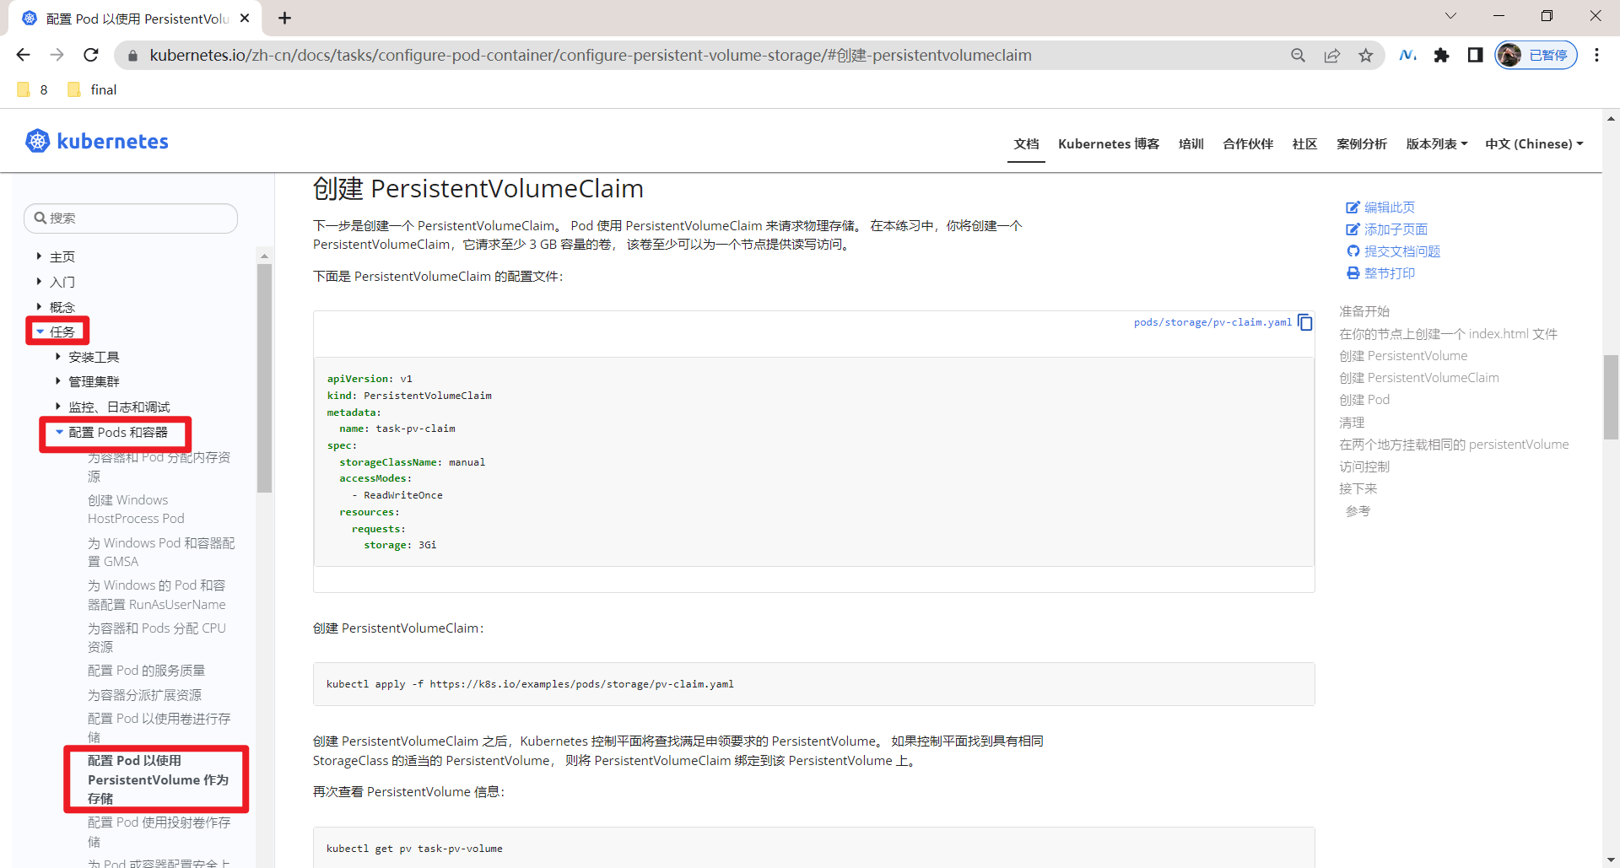Screen dimensions: 1620x868
Task: Bookmark this page with star icon
Action: click(1366, 56)
